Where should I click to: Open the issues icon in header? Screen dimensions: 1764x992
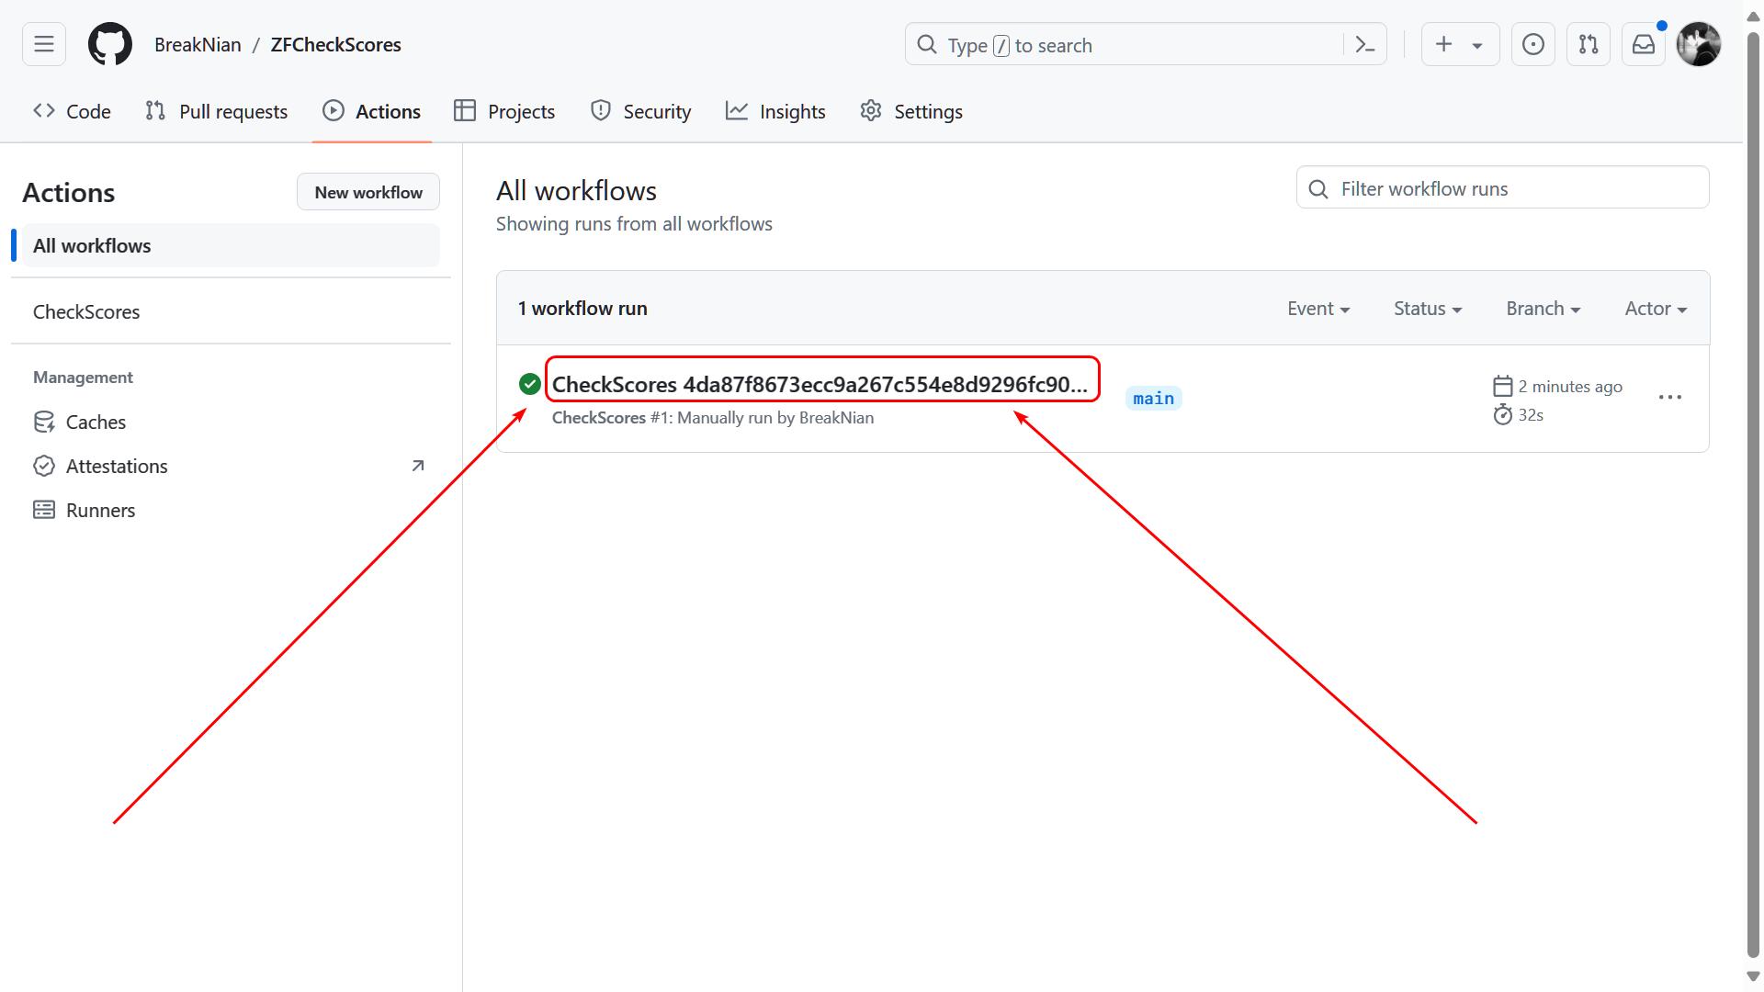coord(1532,44)
